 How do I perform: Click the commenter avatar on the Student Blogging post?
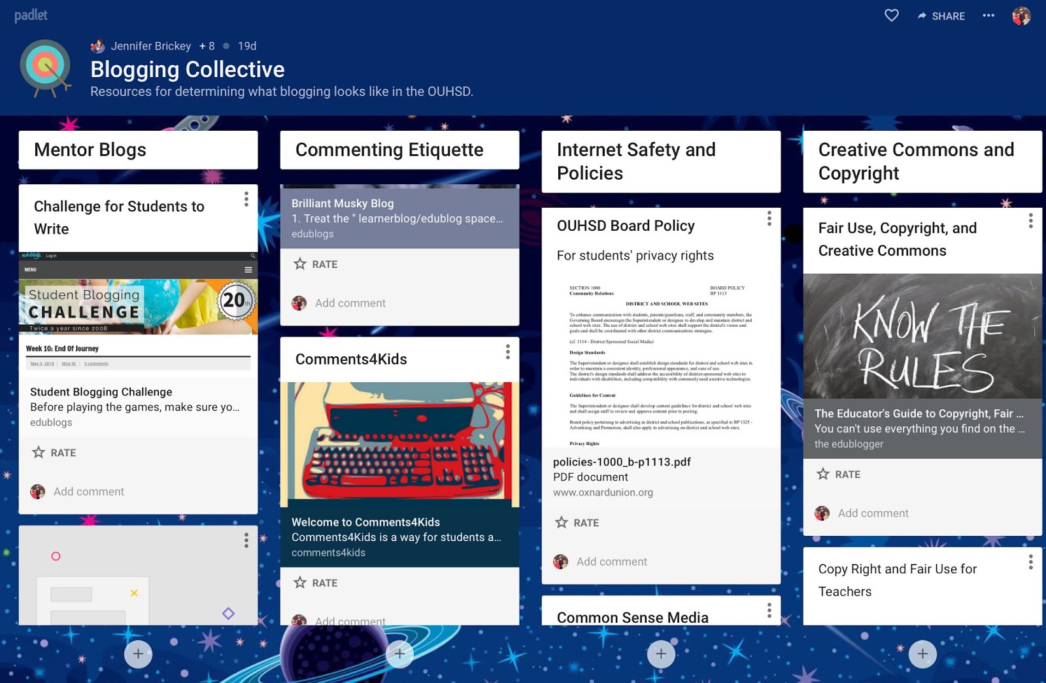(x=38, y=491)
